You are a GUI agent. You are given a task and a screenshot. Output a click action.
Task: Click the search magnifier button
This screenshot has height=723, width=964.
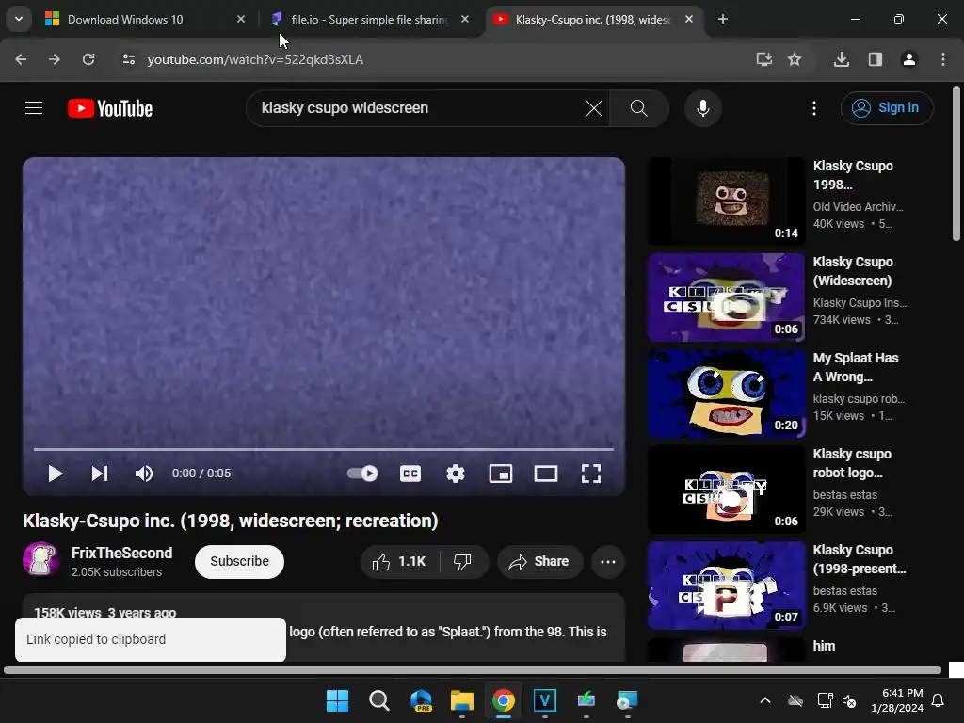click(x=639, y=108)
